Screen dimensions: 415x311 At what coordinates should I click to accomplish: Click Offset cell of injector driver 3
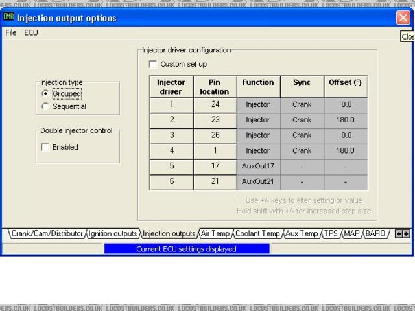[x=346, y=136]
